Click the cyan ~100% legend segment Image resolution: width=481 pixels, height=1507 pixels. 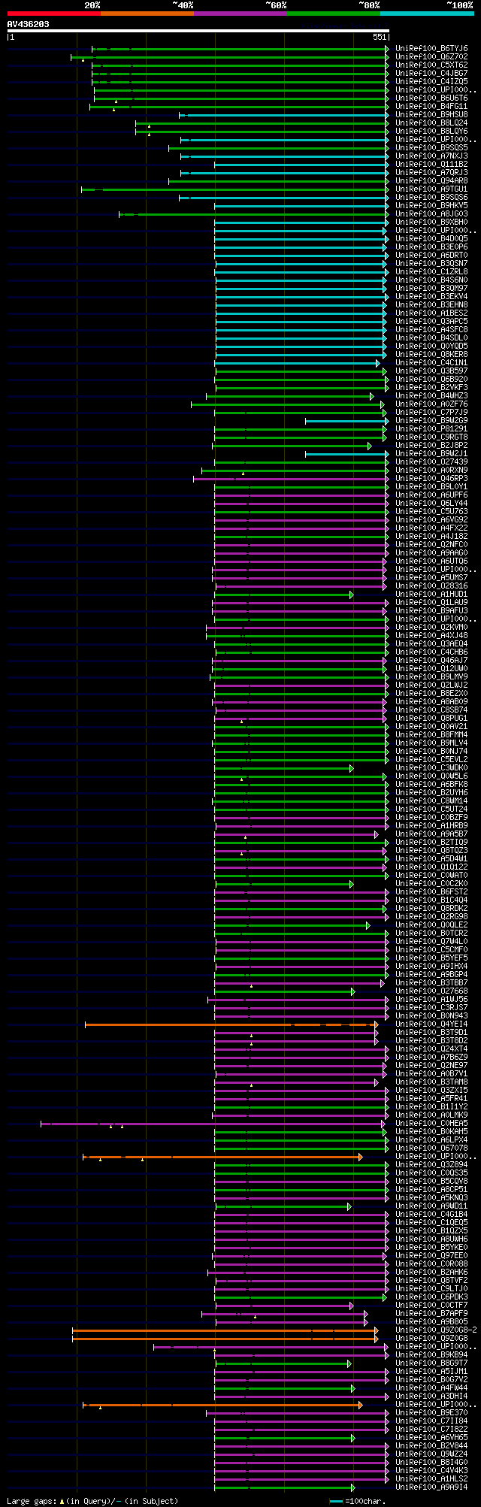click(427, 14)
